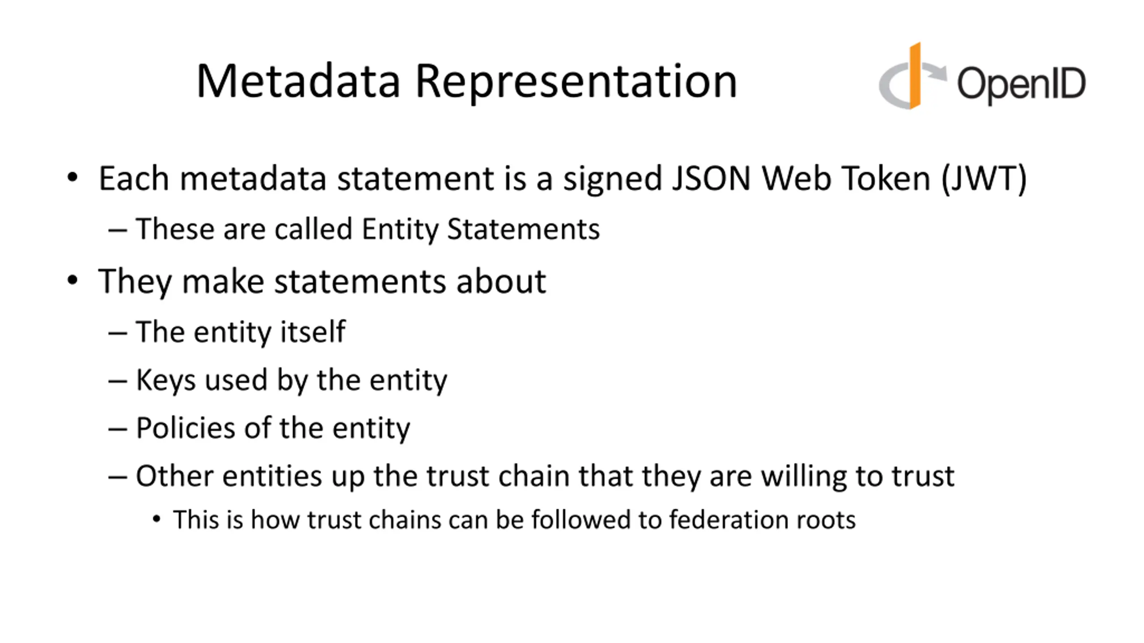1144x643 pixels.
Task: Click the Metadata Representation slide title
Action: coord(467,81)
